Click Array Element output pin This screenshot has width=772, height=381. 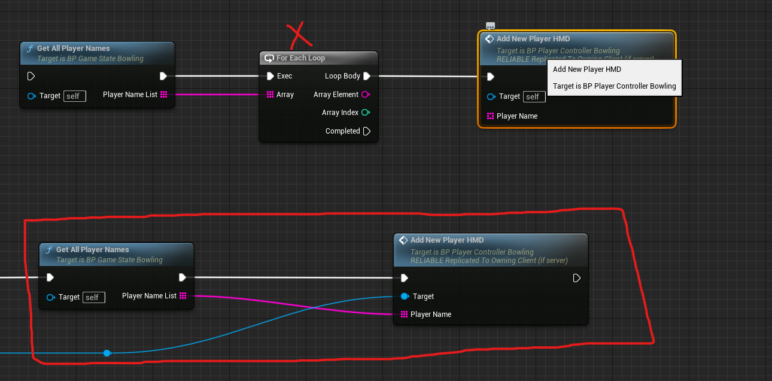coord(366,95)
